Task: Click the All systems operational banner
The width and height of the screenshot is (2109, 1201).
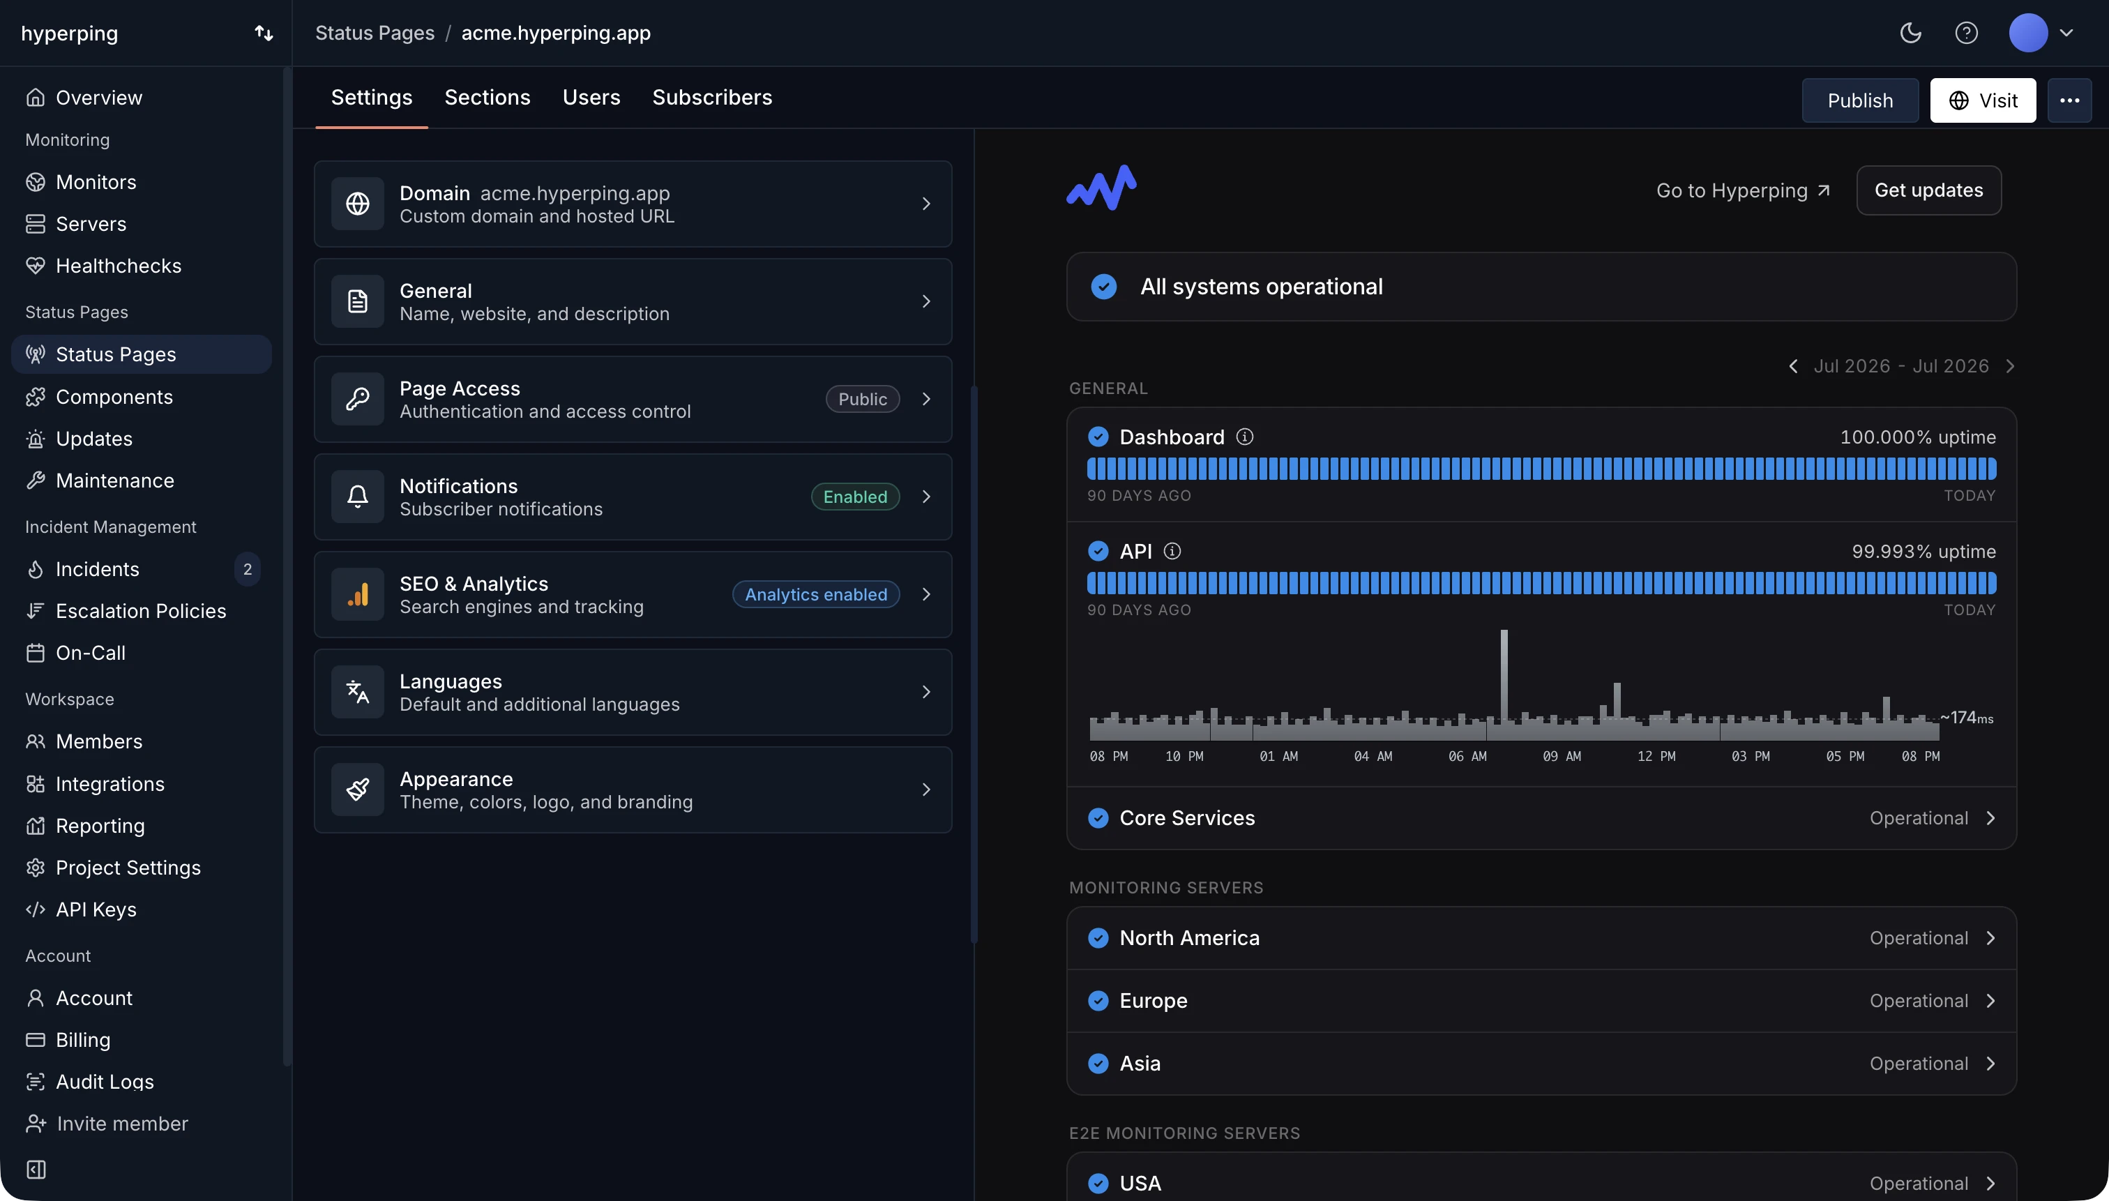Action: point(1541,287)
